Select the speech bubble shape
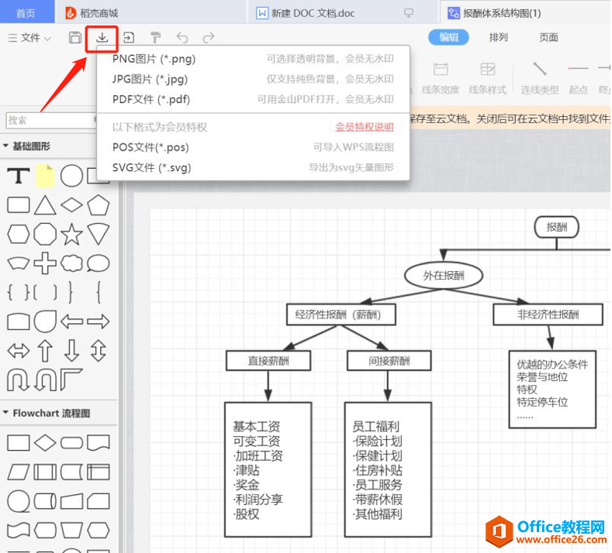The width and height of the screenshot is (612, 553). point(98,263)
